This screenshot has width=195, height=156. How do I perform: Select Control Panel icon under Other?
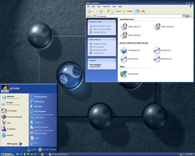coord(124,74)
